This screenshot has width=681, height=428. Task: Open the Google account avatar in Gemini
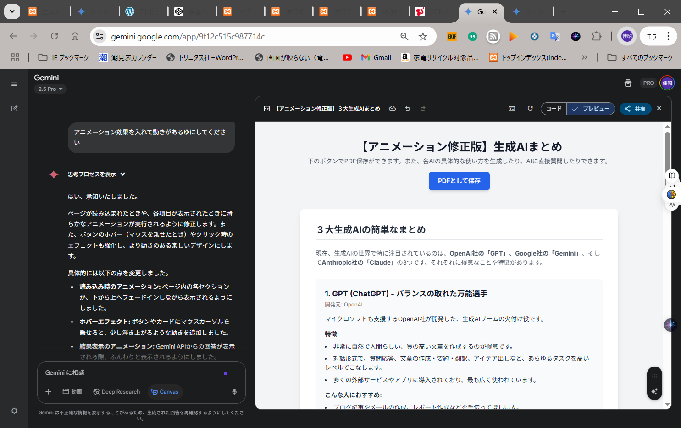(667, 83)
